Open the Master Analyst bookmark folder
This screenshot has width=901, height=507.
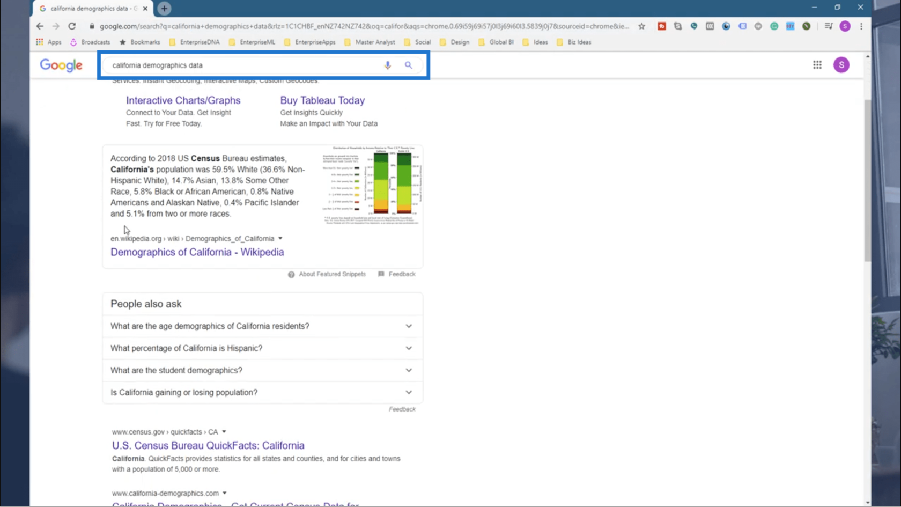point(370,42)
